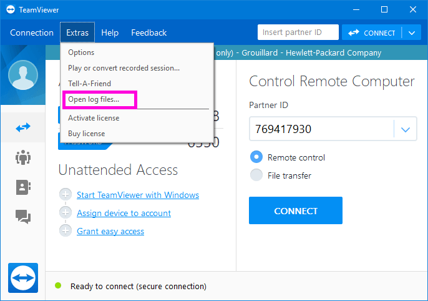428x301 pixels.
Task: Select the File transfer radio option
Action: tap(256, 175)
